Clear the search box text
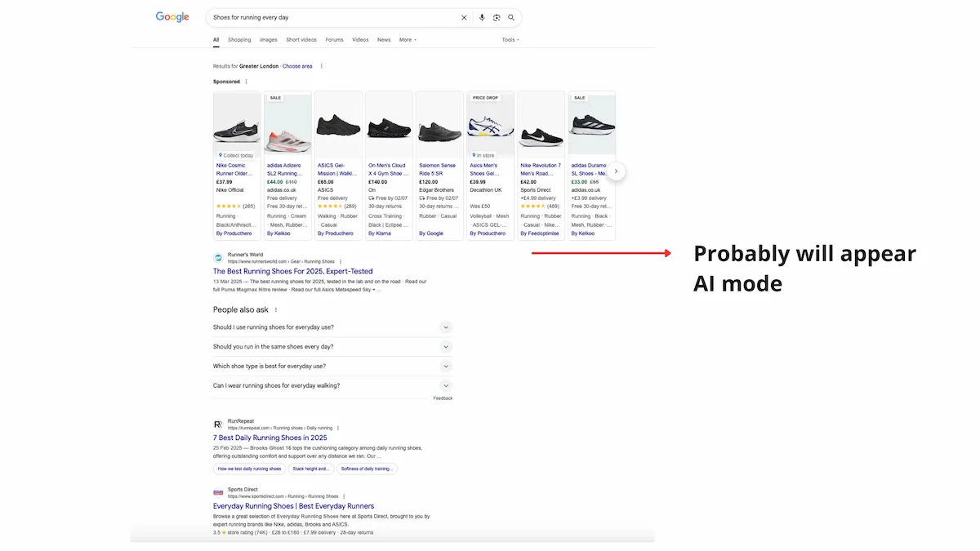Screen dimensions: 980x551 (x=464, y=17)
